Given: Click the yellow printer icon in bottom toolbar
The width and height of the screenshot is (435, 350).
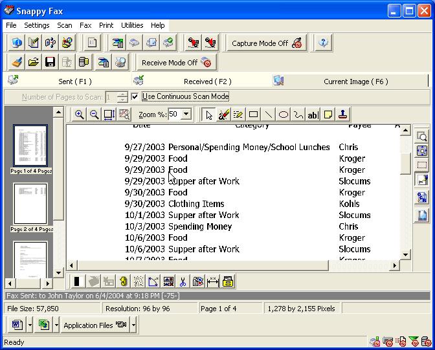Looking at the screenshot, I should (227, 282).
